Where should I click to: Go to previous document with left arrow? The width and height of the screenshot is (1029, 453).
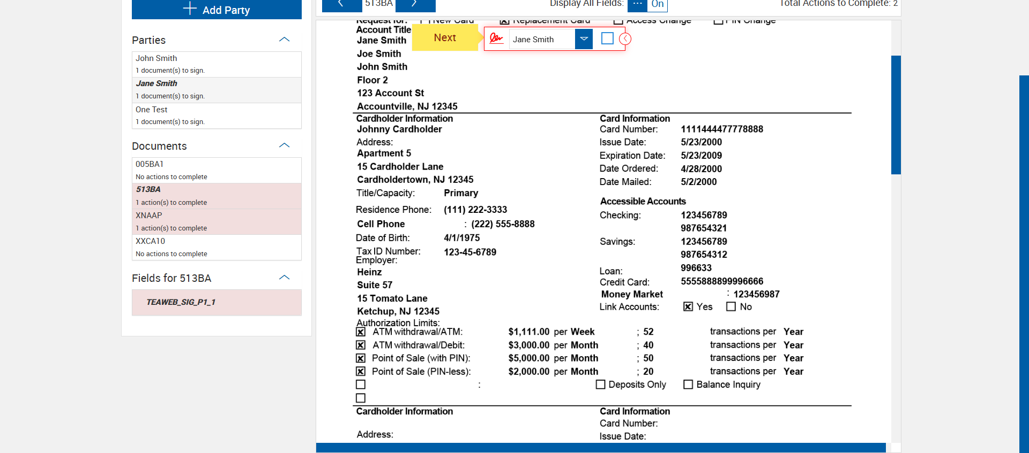tap(341, 4)
